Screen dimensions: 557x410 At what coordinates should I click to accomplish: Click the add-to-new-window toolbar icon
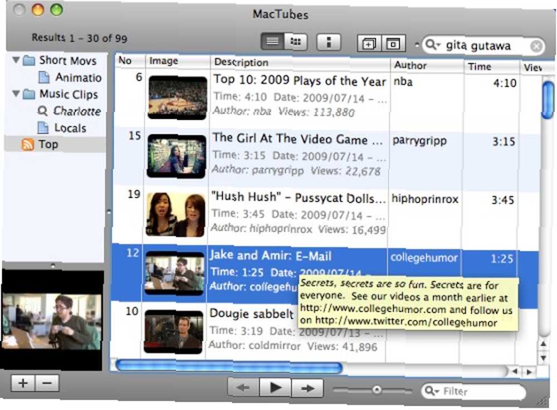[369, 43]
